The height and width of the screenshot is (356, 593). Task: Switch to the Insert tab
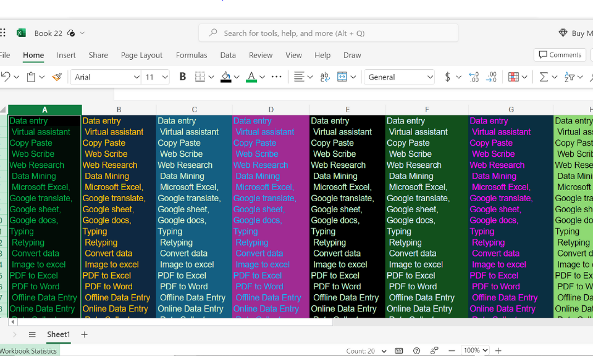66,55
